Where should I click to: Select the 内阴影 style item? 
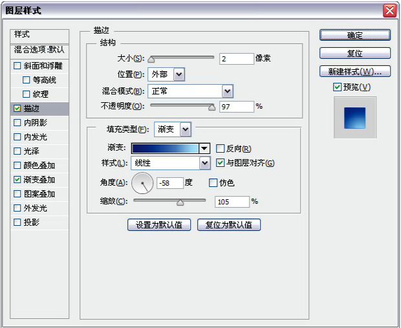point(35,123)
